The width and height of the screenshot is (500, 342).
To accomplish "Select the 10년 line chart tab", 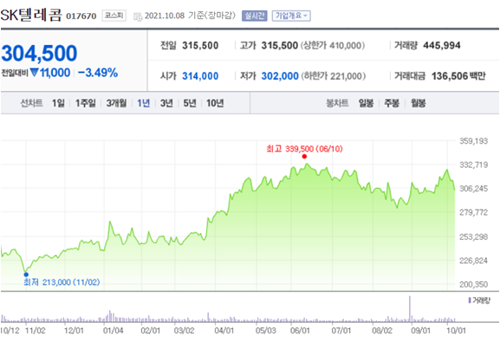I will 215,103.
